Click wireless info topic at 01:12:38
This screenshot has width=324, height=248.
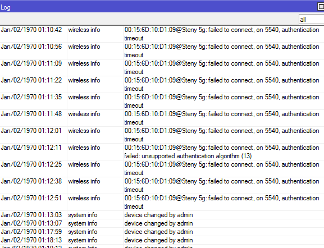tap(84, 181)
